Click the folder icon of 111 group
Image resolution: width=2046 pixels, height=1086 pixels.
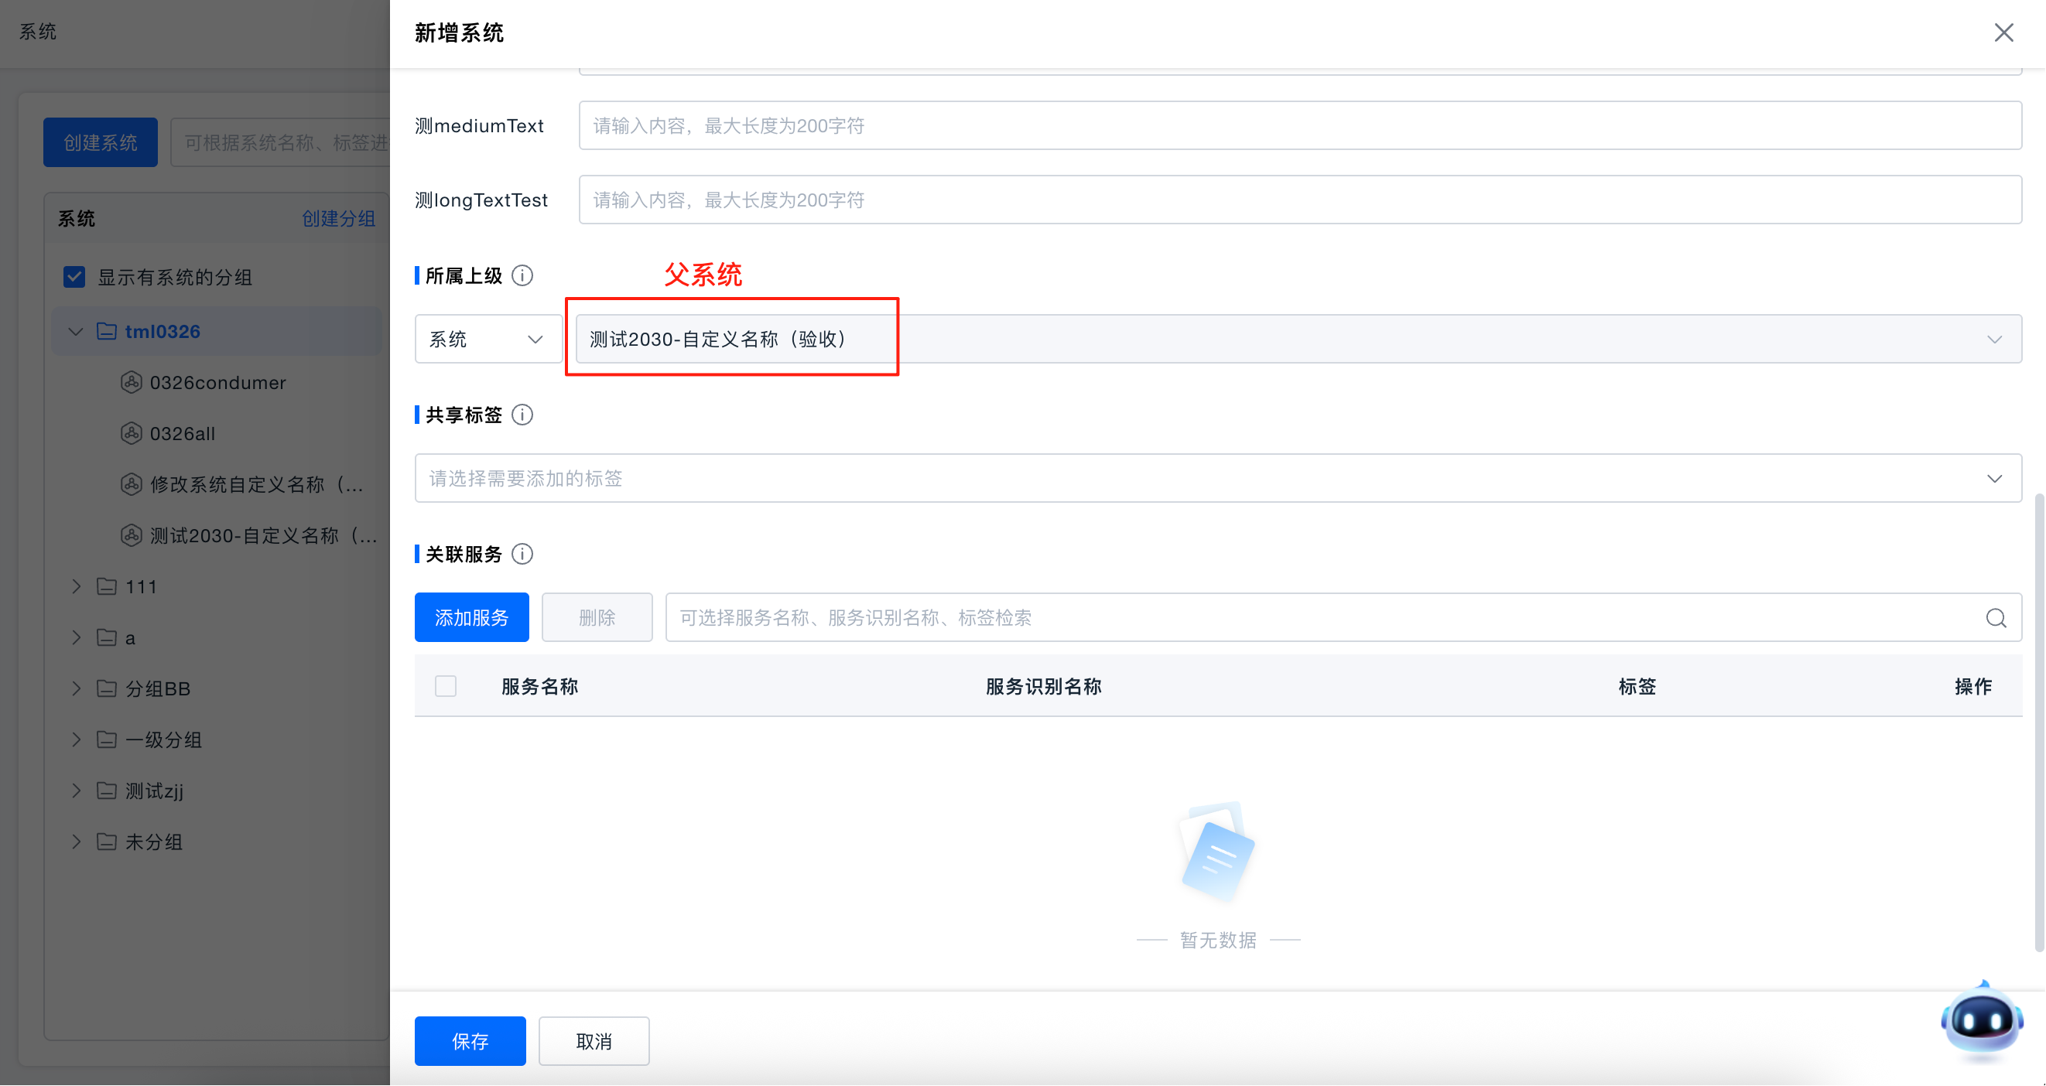coord(107,586)
